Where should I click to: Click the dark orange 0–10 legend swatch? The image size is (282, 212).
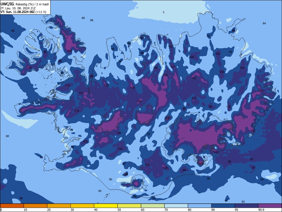12,206
